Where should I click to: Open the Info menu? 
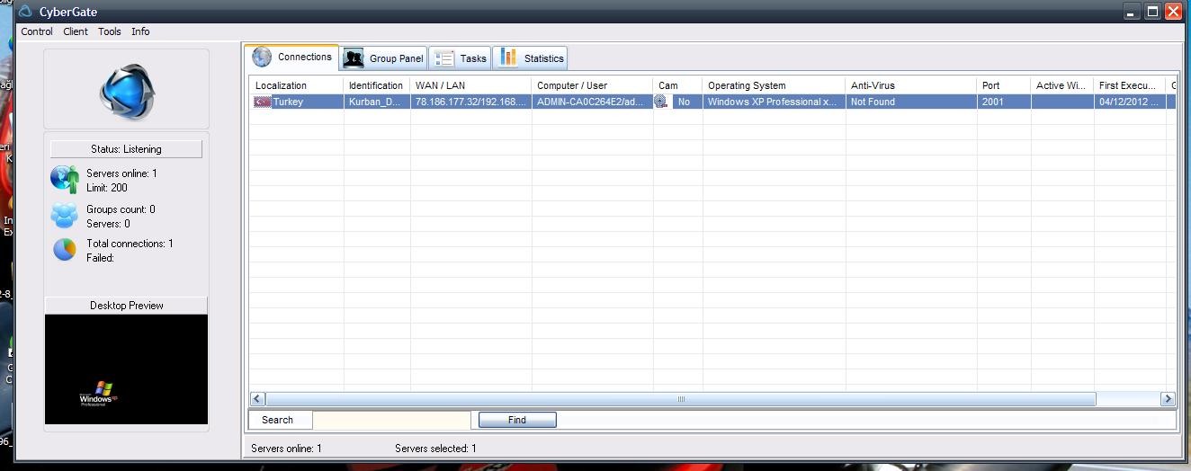pyautogui.click(x=140, y=31)
